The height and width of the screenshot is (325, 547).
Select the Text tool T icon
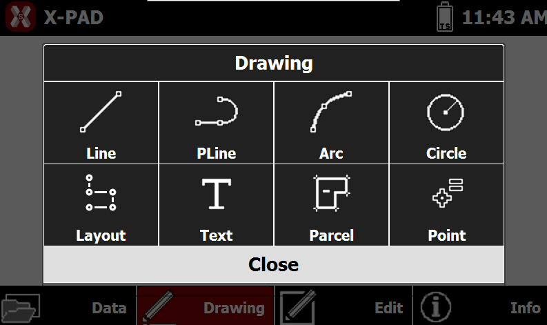tap(217, 194)
